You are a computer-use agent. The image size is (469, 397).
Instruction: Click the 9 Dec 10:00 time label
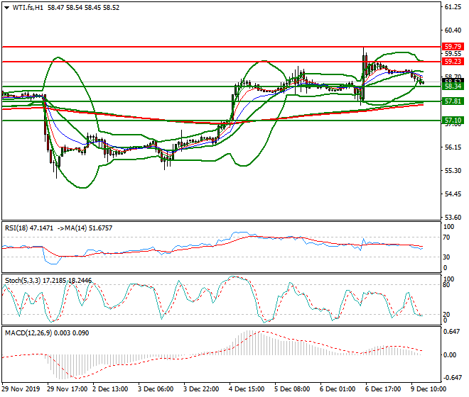[x=430, y=390]
